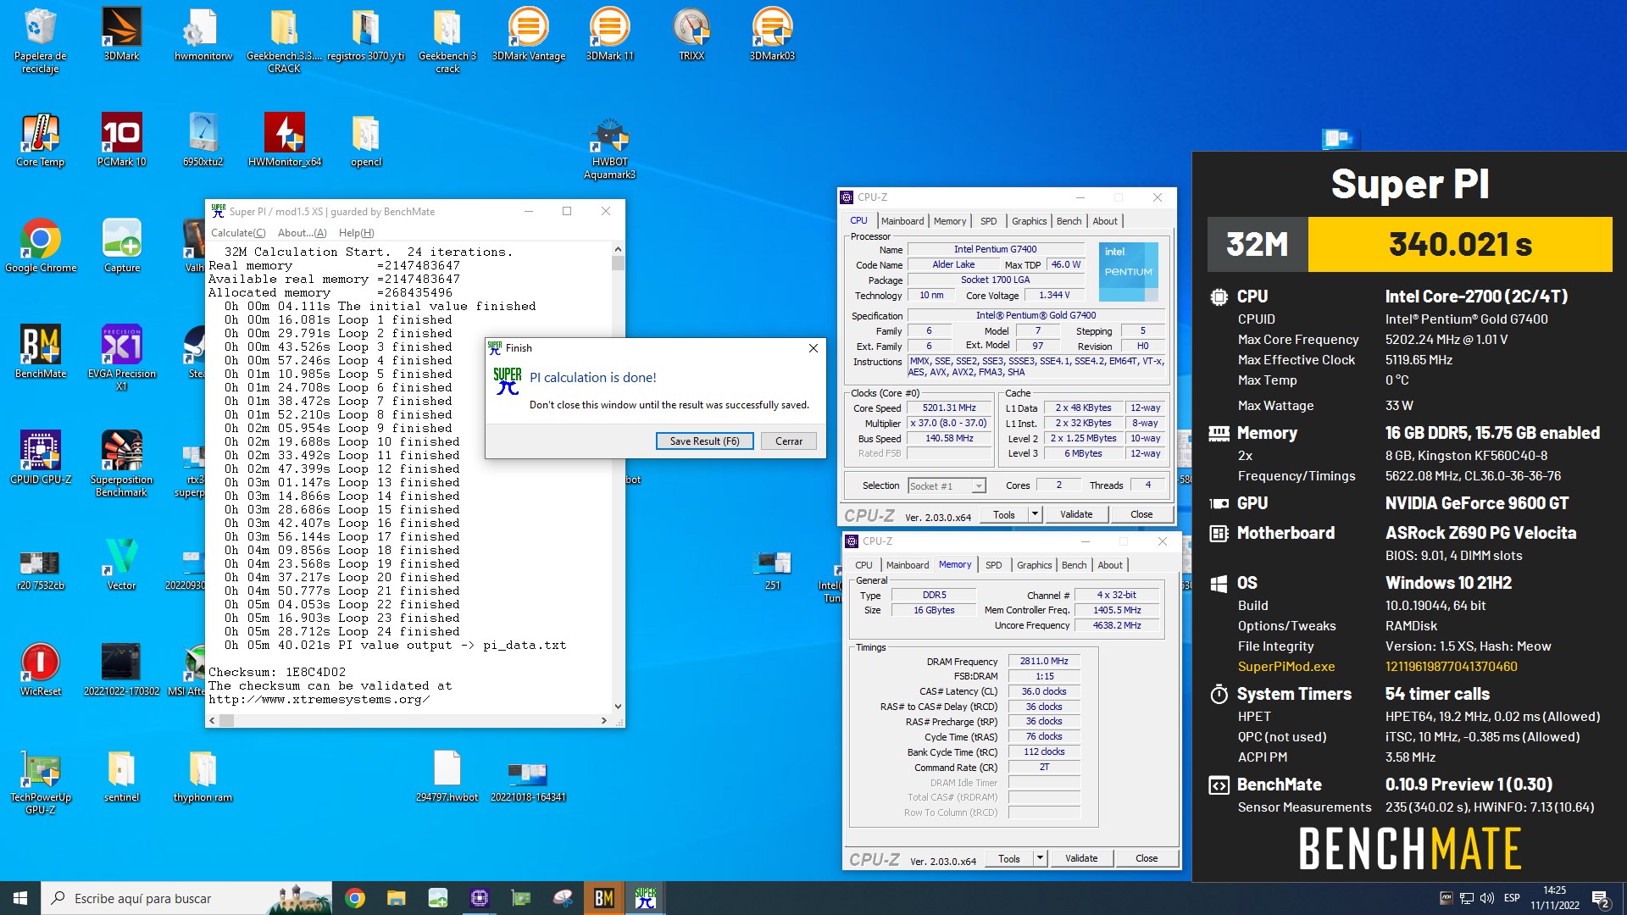Open the 3DMark03 shortcut
The image size is (1627, 915).
[x=773, y=34]
